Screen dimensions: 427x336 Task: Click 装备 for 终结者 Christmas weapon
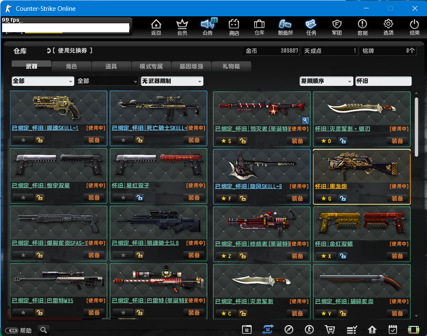click(x=297, y=256)
